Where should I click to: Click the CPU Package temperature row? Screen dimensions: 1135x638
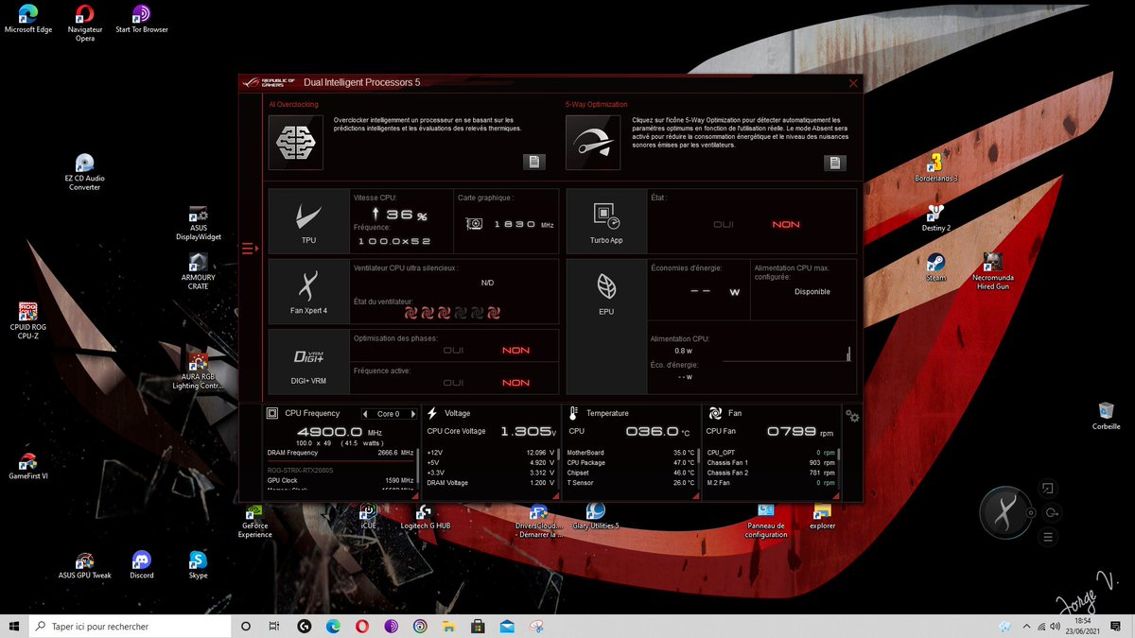631,463
